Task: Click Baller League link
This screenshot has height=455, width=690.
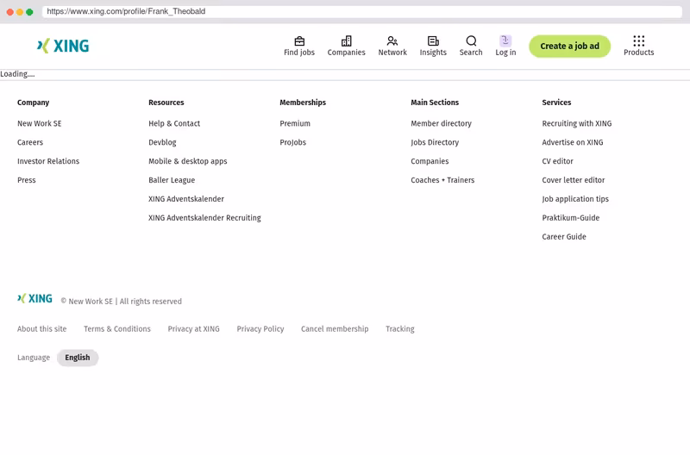Action: click(172, 180)
